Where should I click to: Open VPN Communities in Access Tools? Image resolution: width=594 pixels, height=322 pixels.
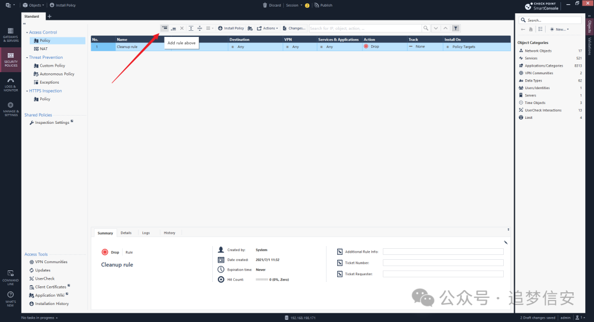(x=48, y=262)
